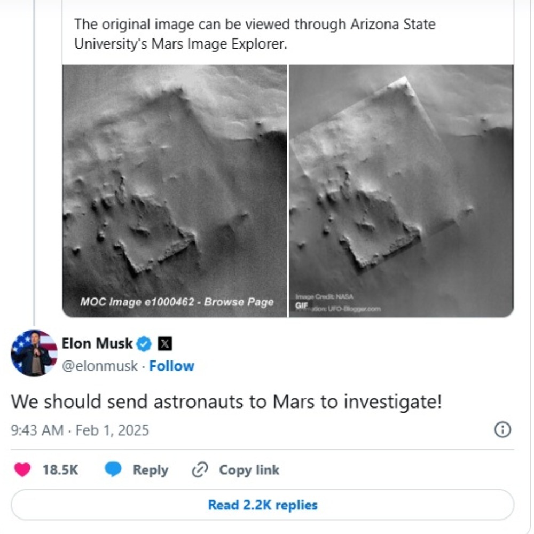534x534 pixels.
Task: Click the quoted text about Arizona State University
Action: 254,34
